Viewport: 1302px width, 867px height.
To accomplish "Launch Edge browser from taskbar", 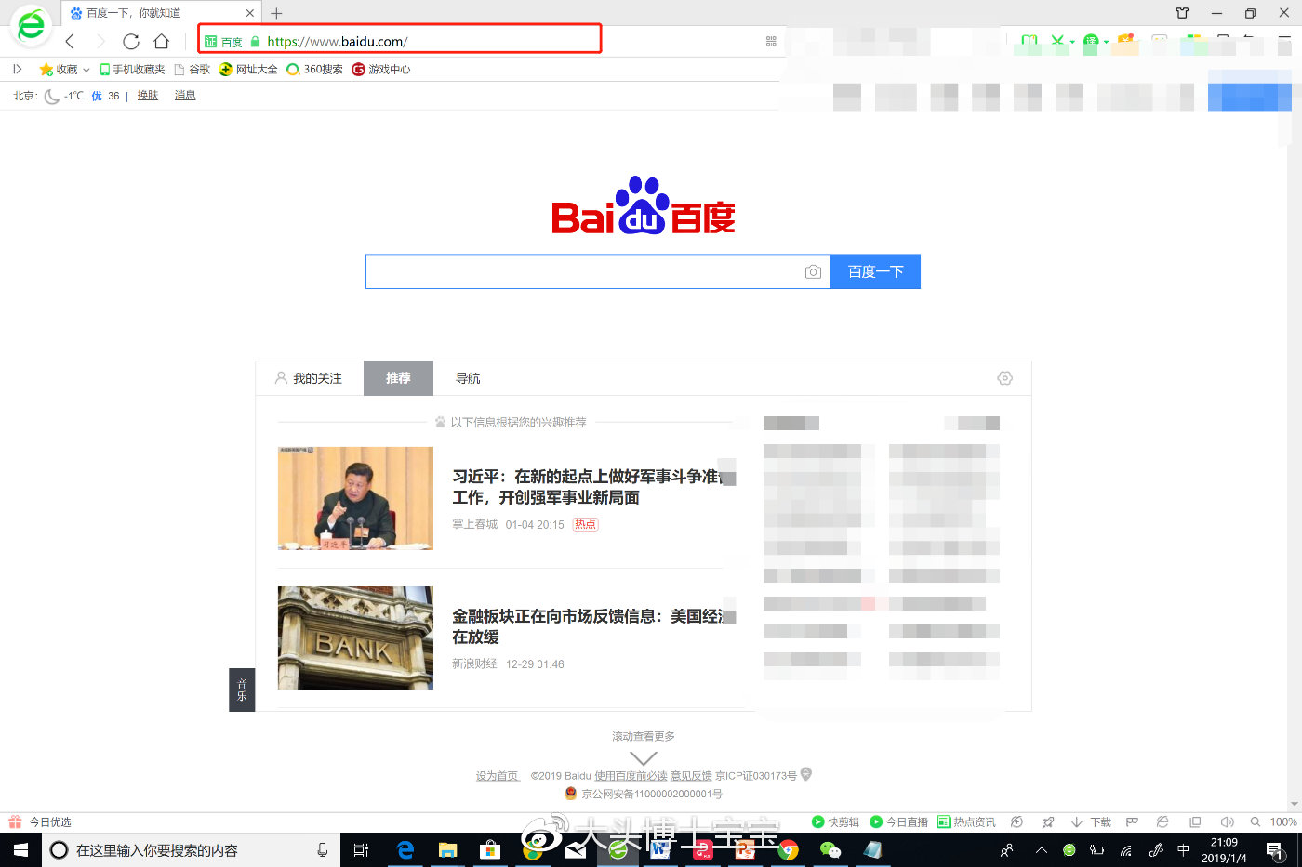I will 405,850.
